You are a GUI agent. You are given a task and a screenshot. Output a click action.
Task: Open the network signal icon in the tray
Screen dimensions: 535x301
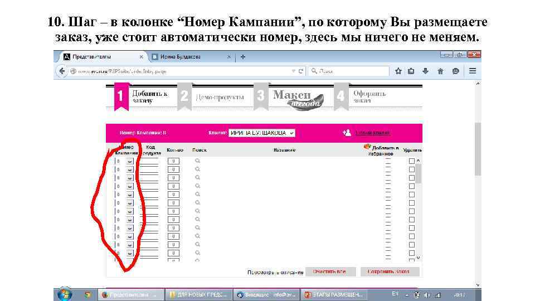[437, 295]
